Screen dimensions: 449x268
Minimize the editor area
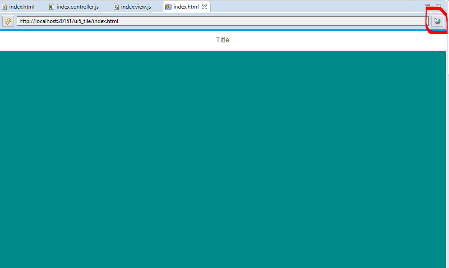pyautogui.click(x=428, y=5)
